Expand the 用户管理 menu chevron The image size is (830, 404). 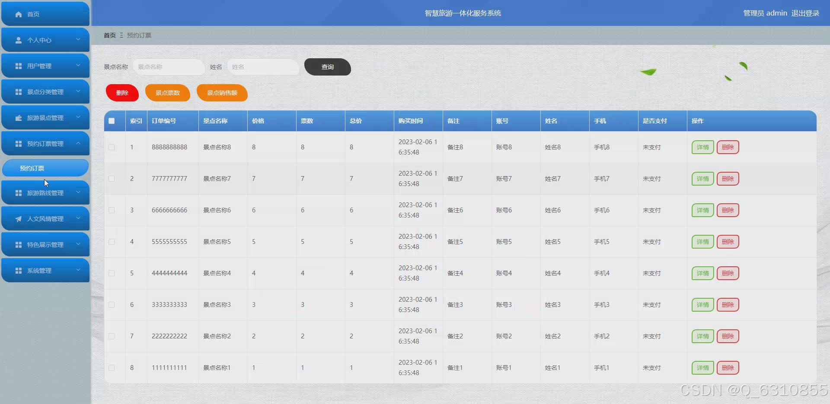[78, 65]
